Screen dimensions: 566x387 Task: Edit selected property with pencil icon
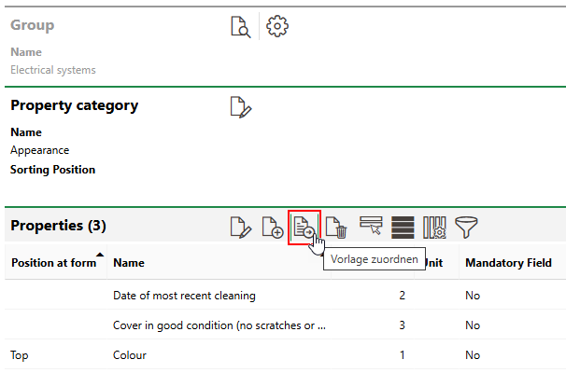[241, 227]
